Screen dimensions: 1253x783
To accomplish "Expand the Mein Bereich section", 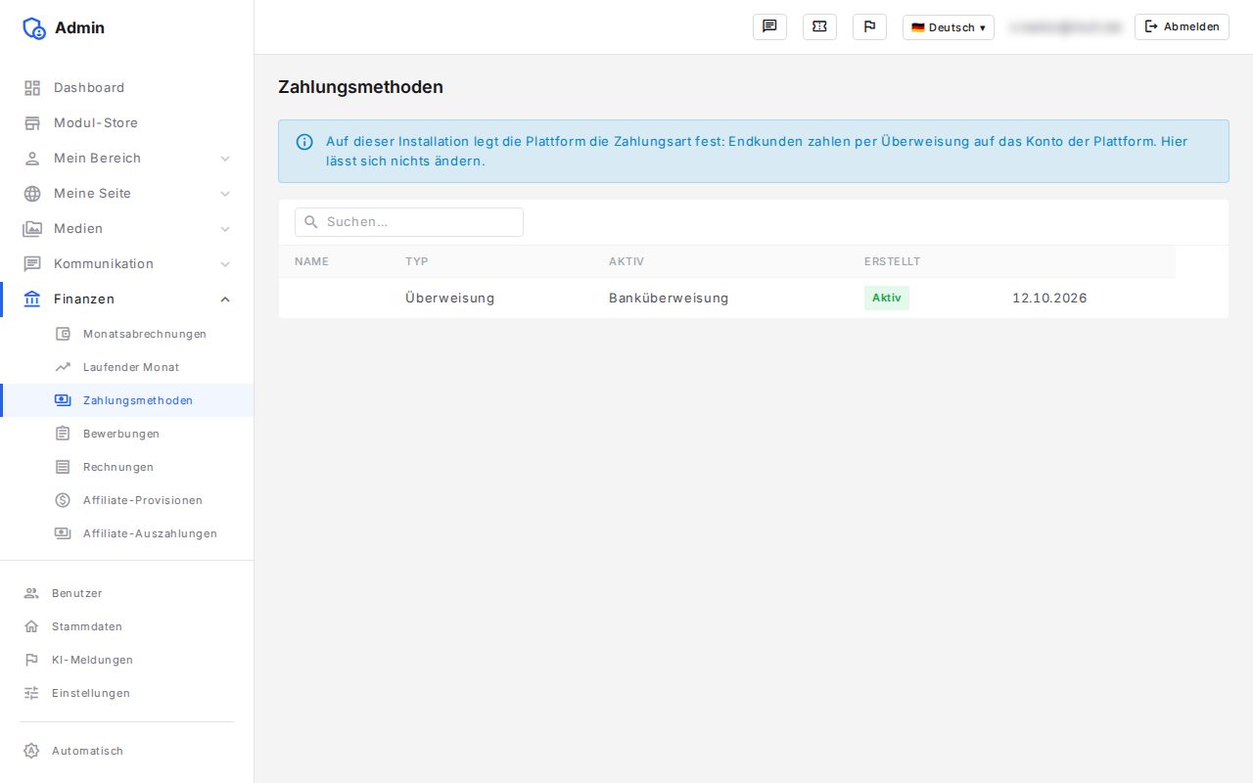I will [x=126, y=159].
